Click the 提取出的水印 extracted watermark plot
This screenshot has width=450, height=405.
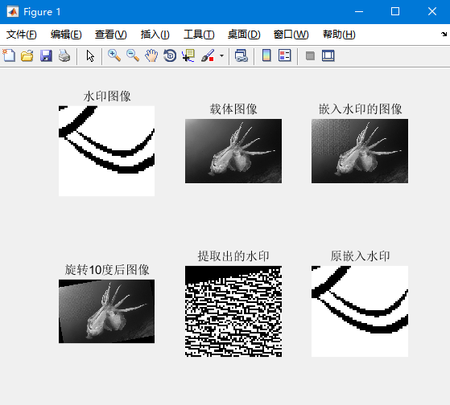coord(233,311)
